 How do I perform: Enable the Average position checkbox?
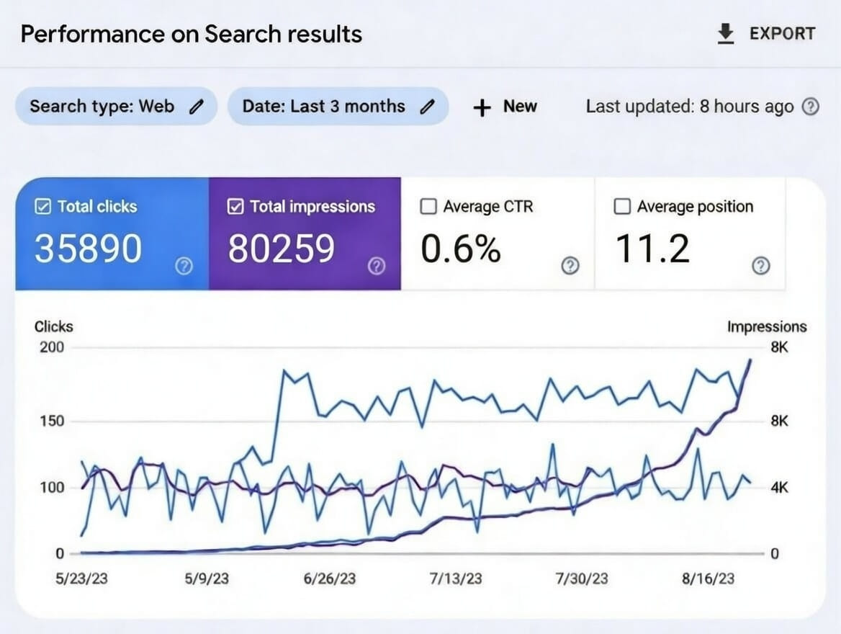point(621,206)
